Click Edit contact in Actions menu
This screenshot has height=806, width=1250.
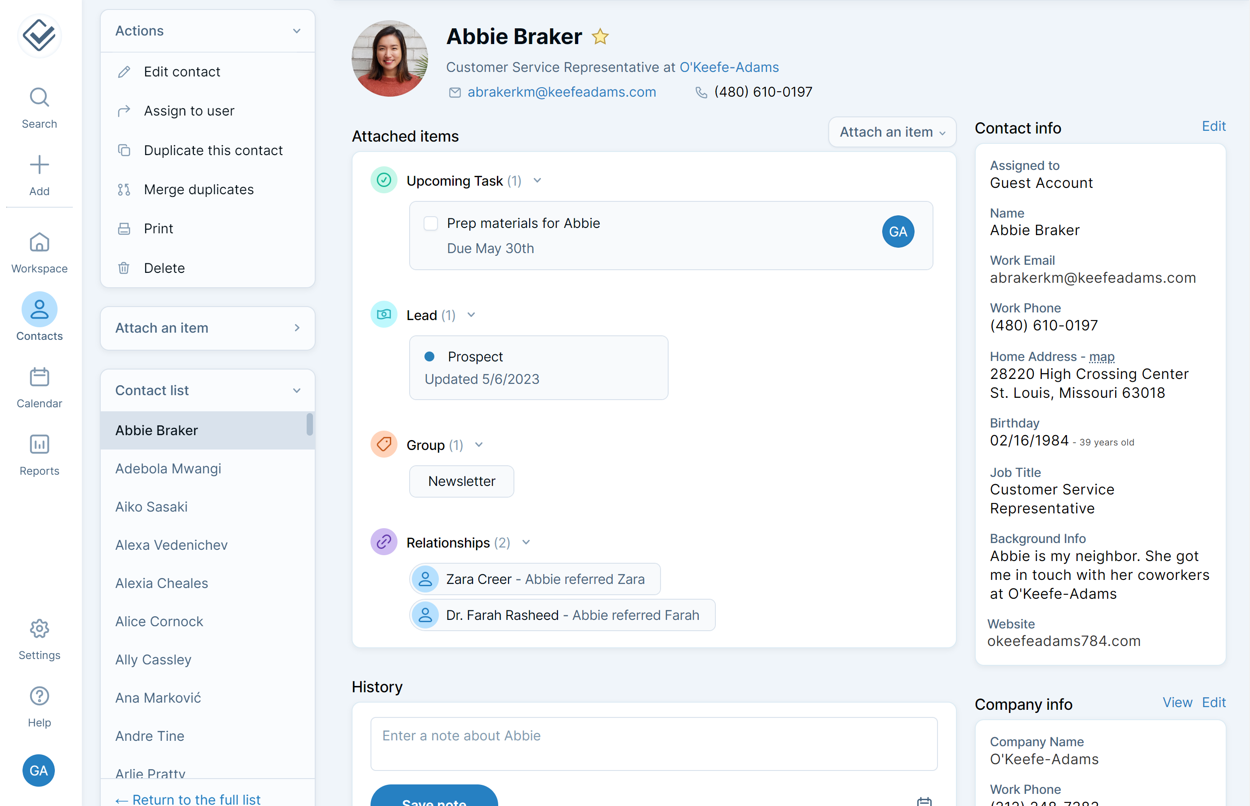point(182,71)
